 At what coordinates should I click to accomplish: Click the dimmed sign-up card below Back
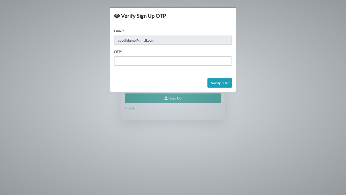click(x=173, y=115)
